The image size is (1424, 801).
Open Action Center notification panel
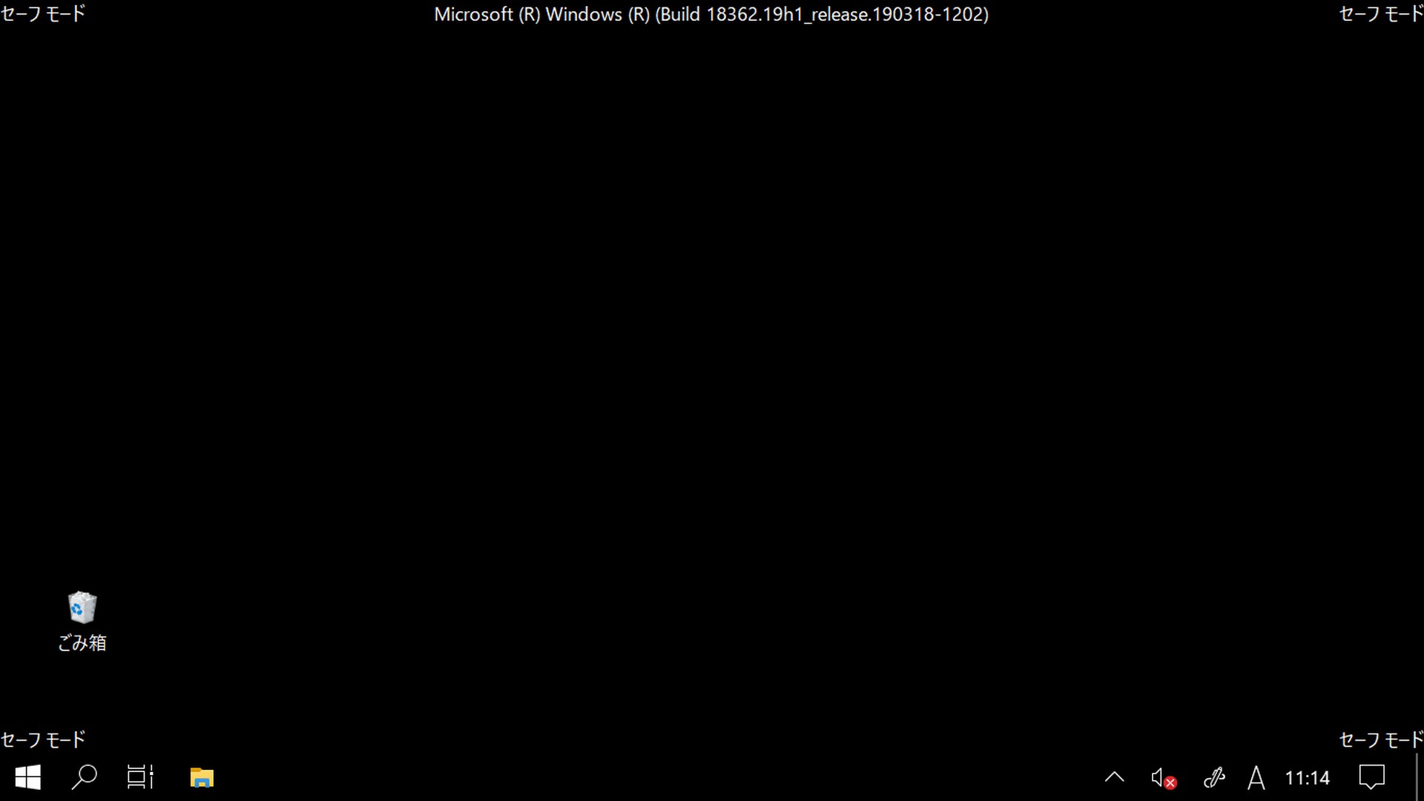(x=1371, y=777)
